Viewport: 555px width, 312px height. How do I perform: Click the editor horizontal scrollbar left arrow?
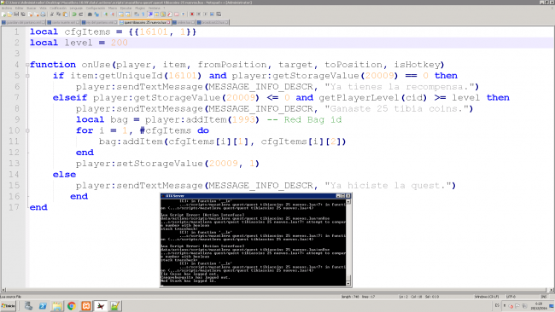(x=3, y=290)
